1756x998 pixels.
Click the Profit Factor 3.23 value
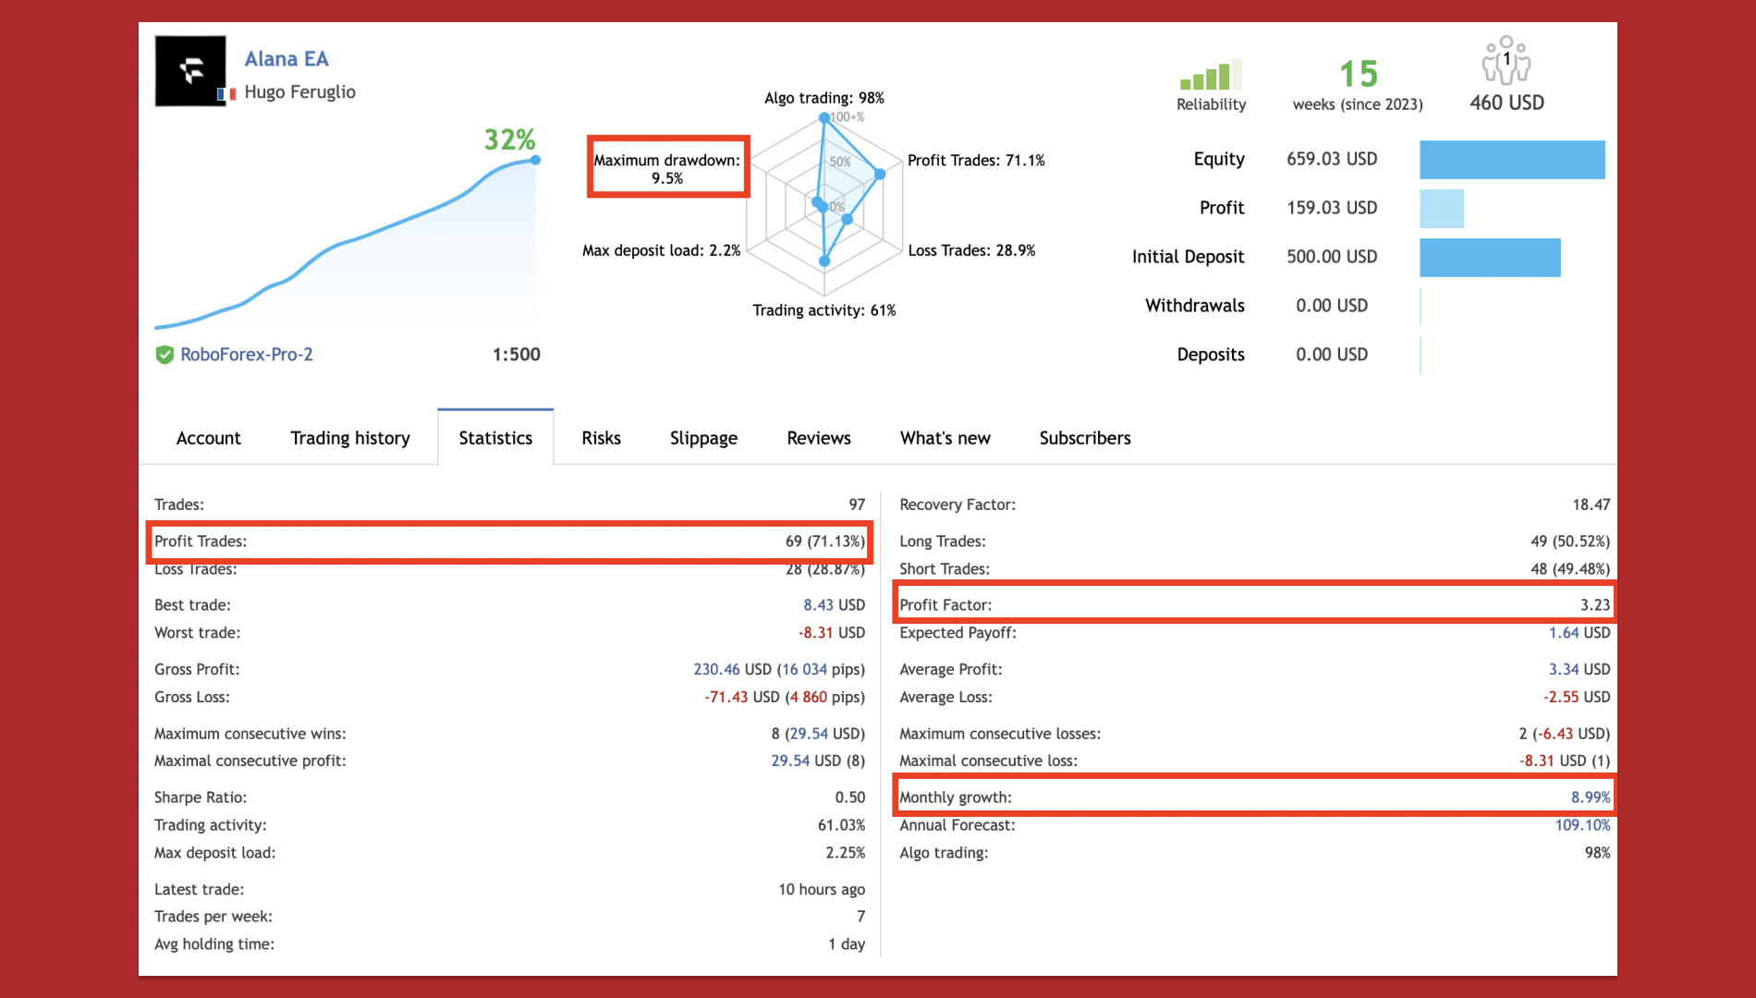coord(1595,605)
